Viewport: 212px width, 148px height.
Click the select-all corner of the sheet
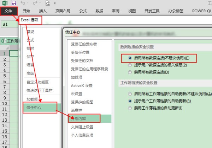click(5, 47)
